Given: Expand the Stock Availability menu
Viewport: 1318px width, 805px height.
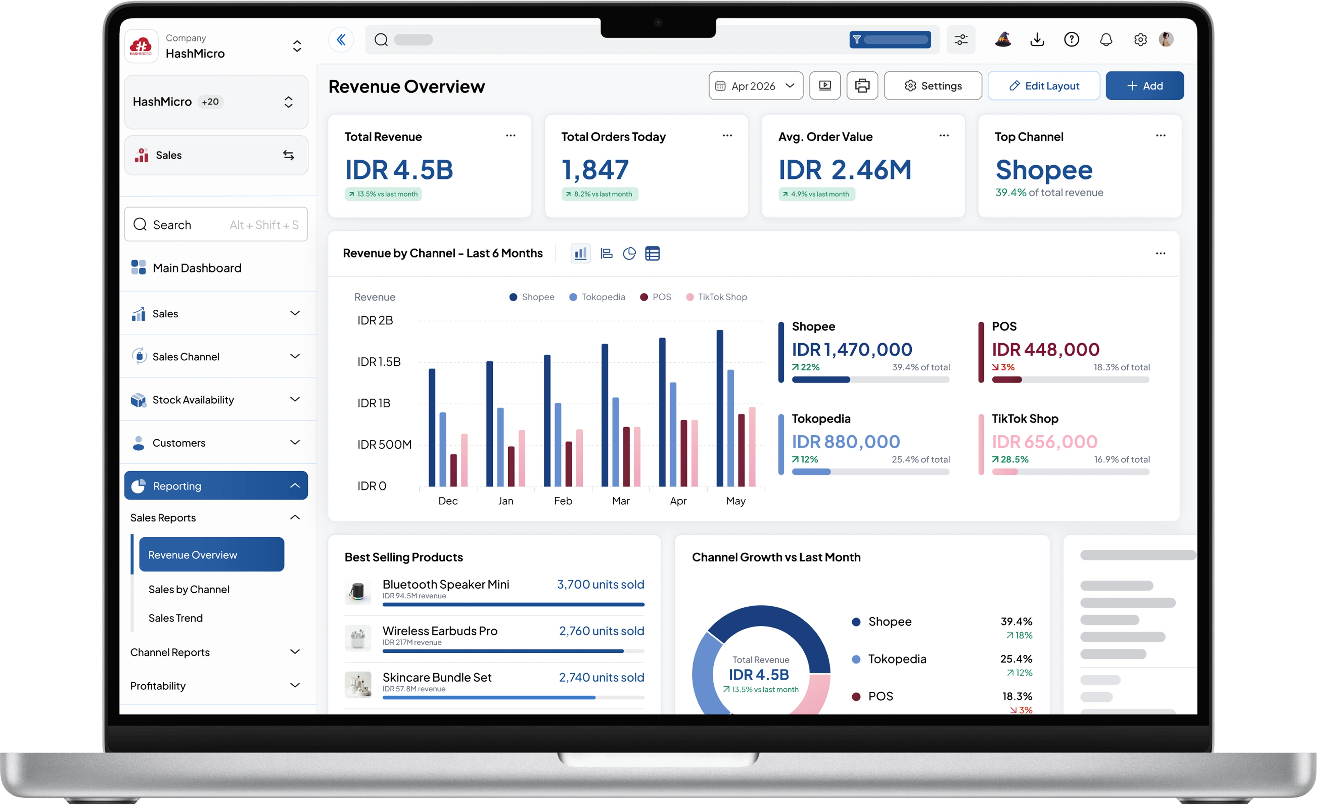Looking at the screenshot, I should 295,400.
